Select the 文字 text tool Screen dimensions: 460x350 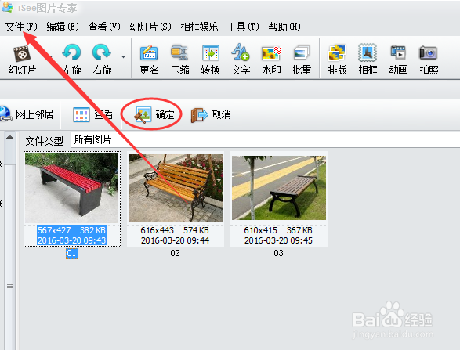(x=241, y=60)
